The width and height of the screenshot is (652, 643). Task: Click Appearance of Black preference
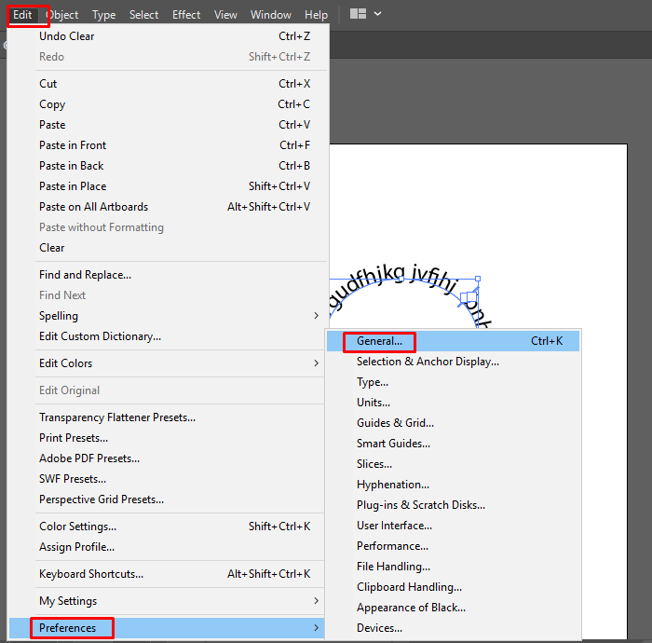411,608
